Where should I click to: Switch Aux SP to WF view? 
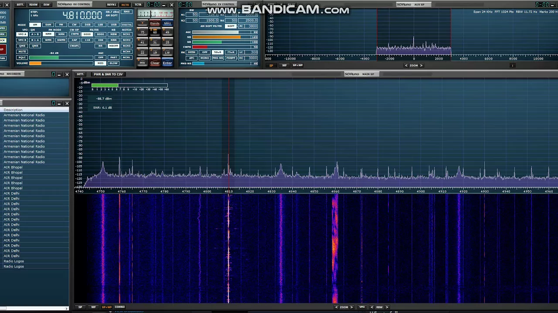(x=284, y=65)
